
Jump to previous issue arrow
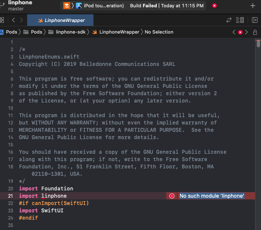click(x=234, y=32)
